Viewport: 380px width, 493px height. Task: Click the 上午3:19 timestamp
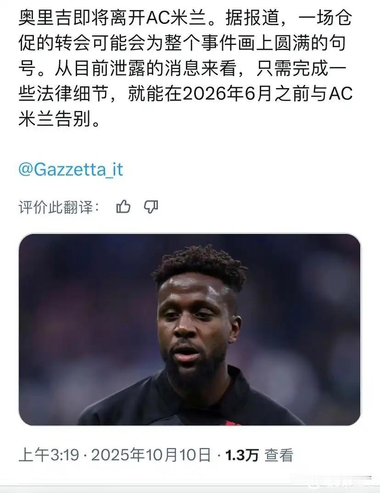pyautogui.click(x=49, y=455)
